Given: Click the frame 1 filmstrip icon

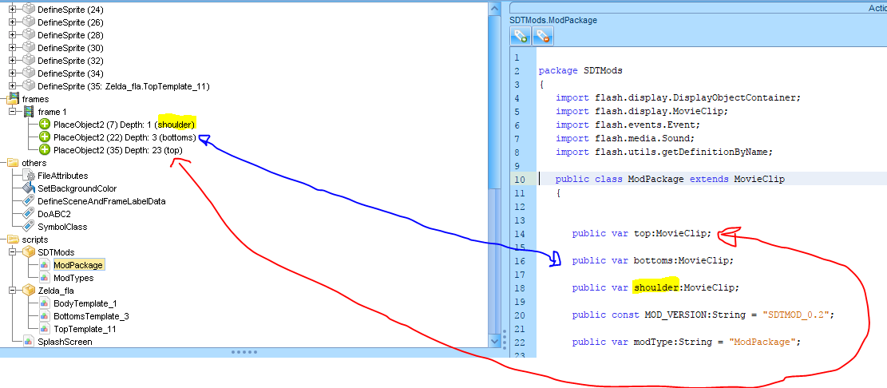Looking at the screenshot, I should point(29,112).
